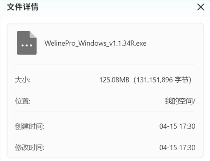Click the 125.08MB size value

[114, 80]
